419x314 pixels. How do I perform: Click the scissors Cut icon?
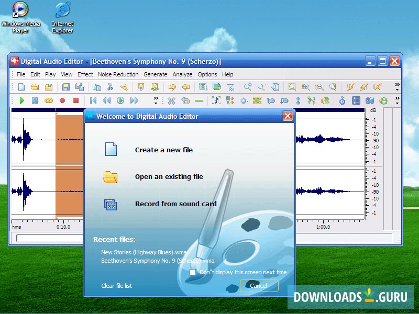(110, 87)
